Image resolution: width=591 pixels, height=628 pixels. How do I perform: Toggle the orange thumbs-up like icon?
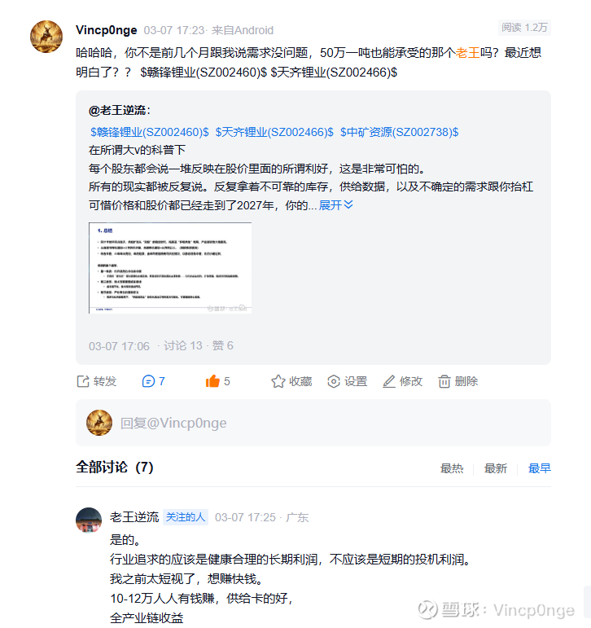[212, 381]
